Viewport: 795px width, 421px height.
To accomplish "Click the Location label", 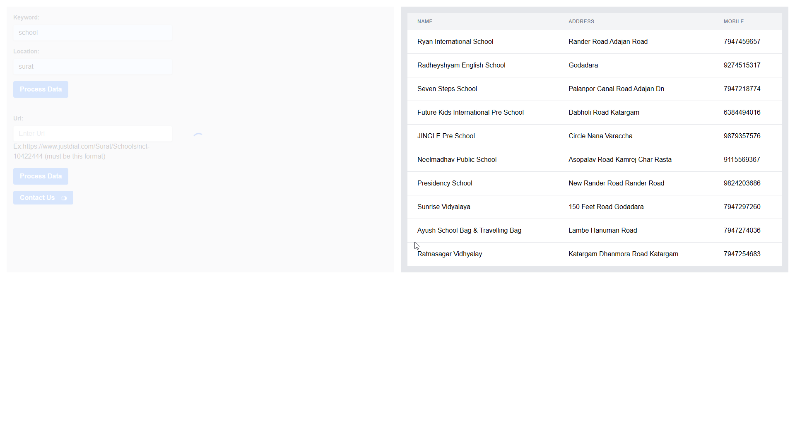I will click(26, 51).
